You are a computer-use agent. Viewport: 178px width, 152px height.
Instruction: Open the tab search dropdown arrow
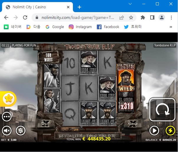point(130,4)
